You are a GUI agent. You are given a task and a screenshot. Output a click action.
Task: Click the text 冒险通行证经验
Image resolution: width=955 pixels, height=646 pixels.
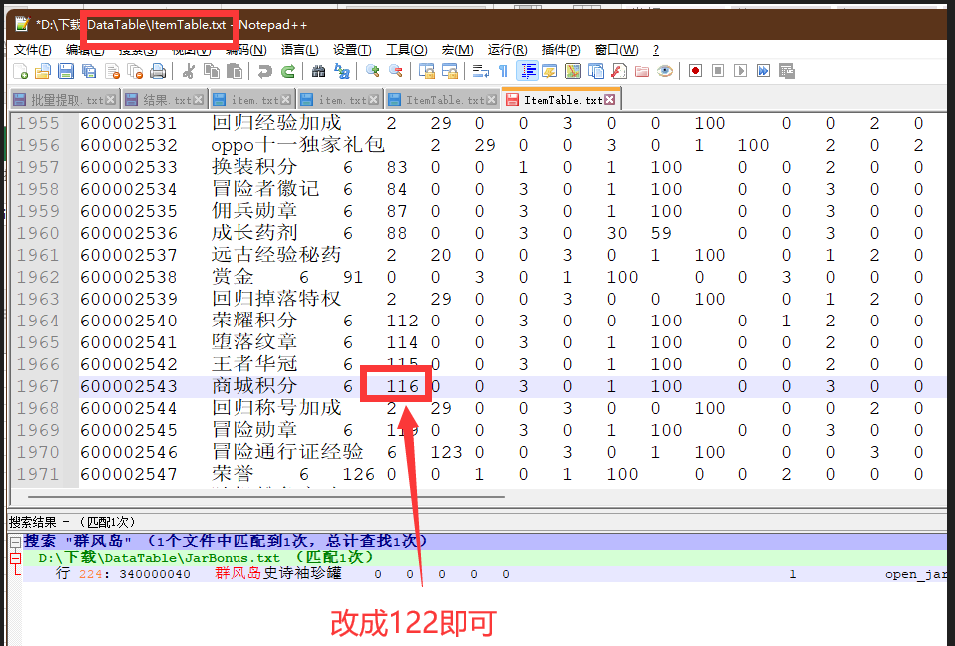(x=287, y=452)
